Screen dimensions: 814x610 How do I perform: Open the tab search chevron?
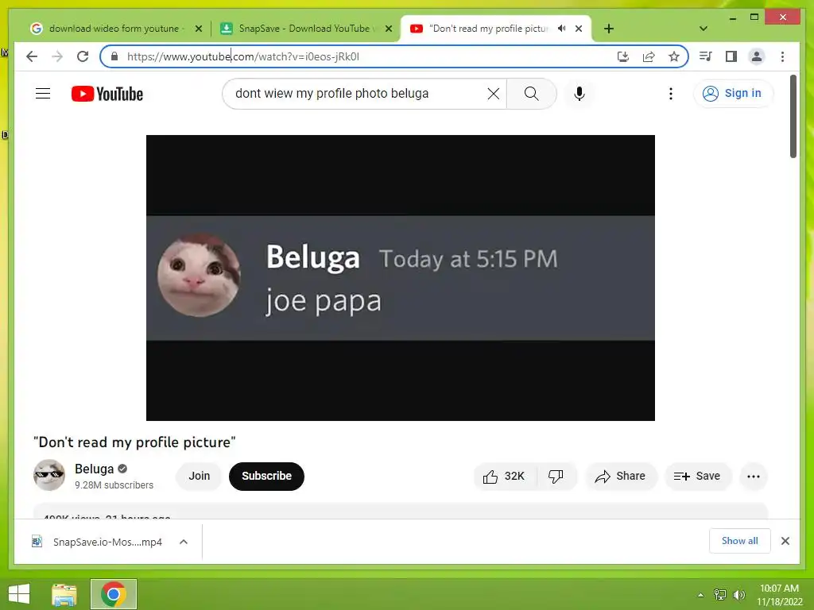click(704, 29)
